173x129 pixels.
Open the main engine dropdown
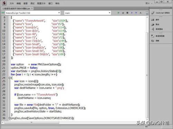tap(88, 13)
